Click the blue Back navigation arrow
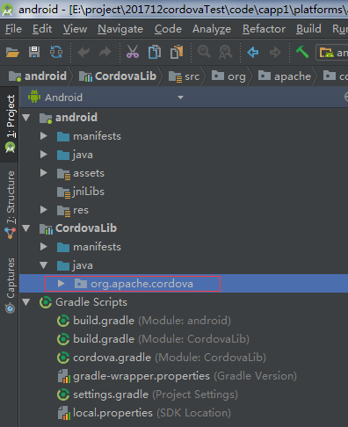Viewport: 348px width, 427px height. [x=253, y=53]
